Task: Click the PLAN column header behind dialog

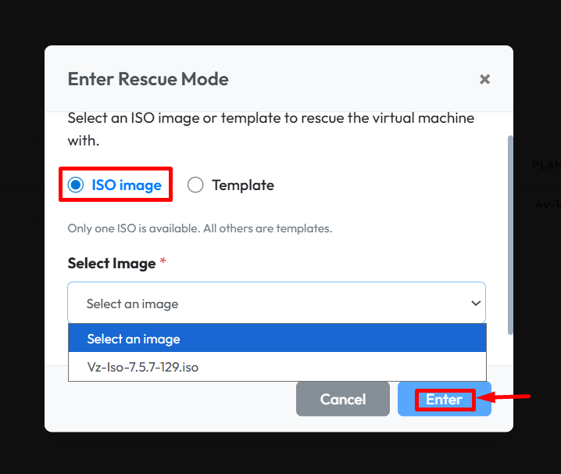Action: tap(545, 165)
